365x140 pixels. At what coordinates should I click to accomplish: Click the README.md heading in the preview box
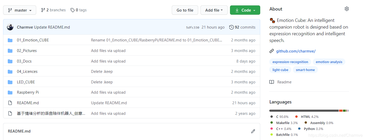click(x=19, y=131)
